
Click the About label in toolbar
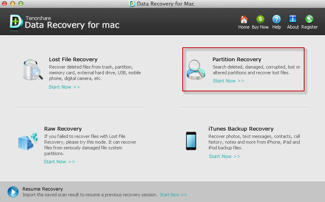coord(293,27)
